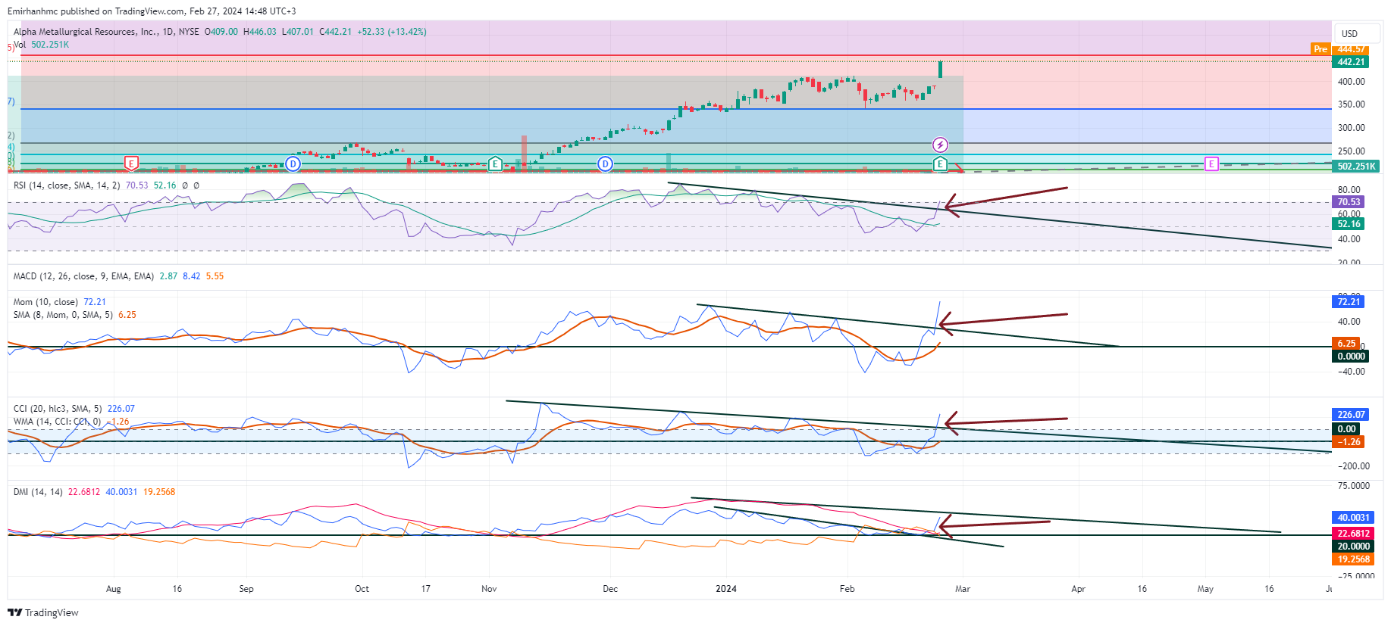Click the Apr label on time axis
Viewport: 1391px width, 626px height.
coord(1078,589)
